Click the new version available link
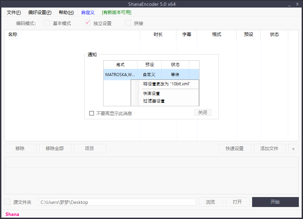The width and height of the screenshot is (303, 219). click(x=116, y=12)
